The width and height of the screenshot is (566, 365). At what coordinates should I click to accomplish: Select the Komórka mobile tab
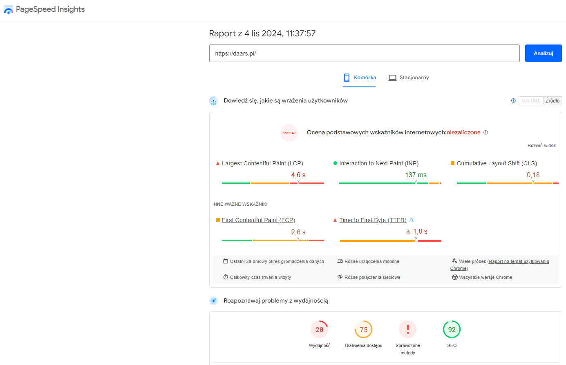359,78
